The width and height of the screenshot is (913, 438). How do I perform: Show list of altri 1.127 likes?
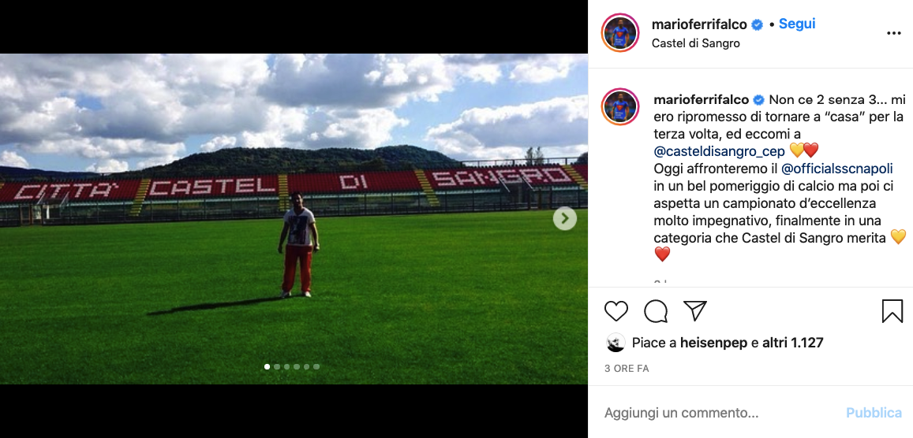click(x=793, y=343)
